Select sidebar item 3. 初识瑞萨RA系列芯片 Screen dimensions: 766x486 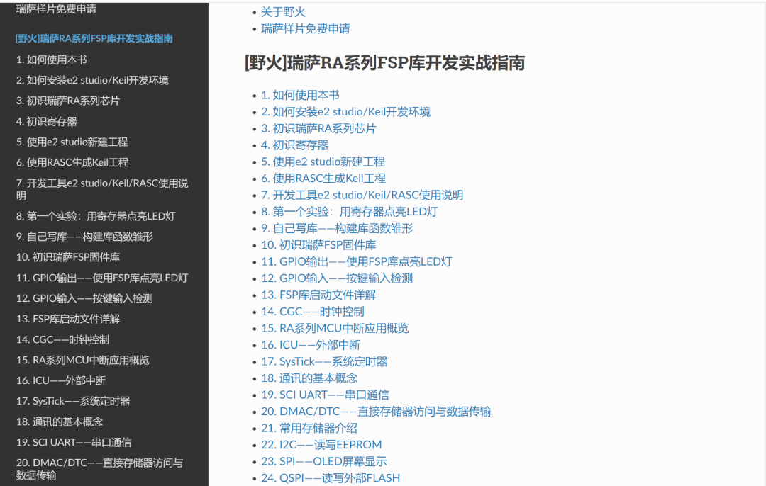click(68, 101)
